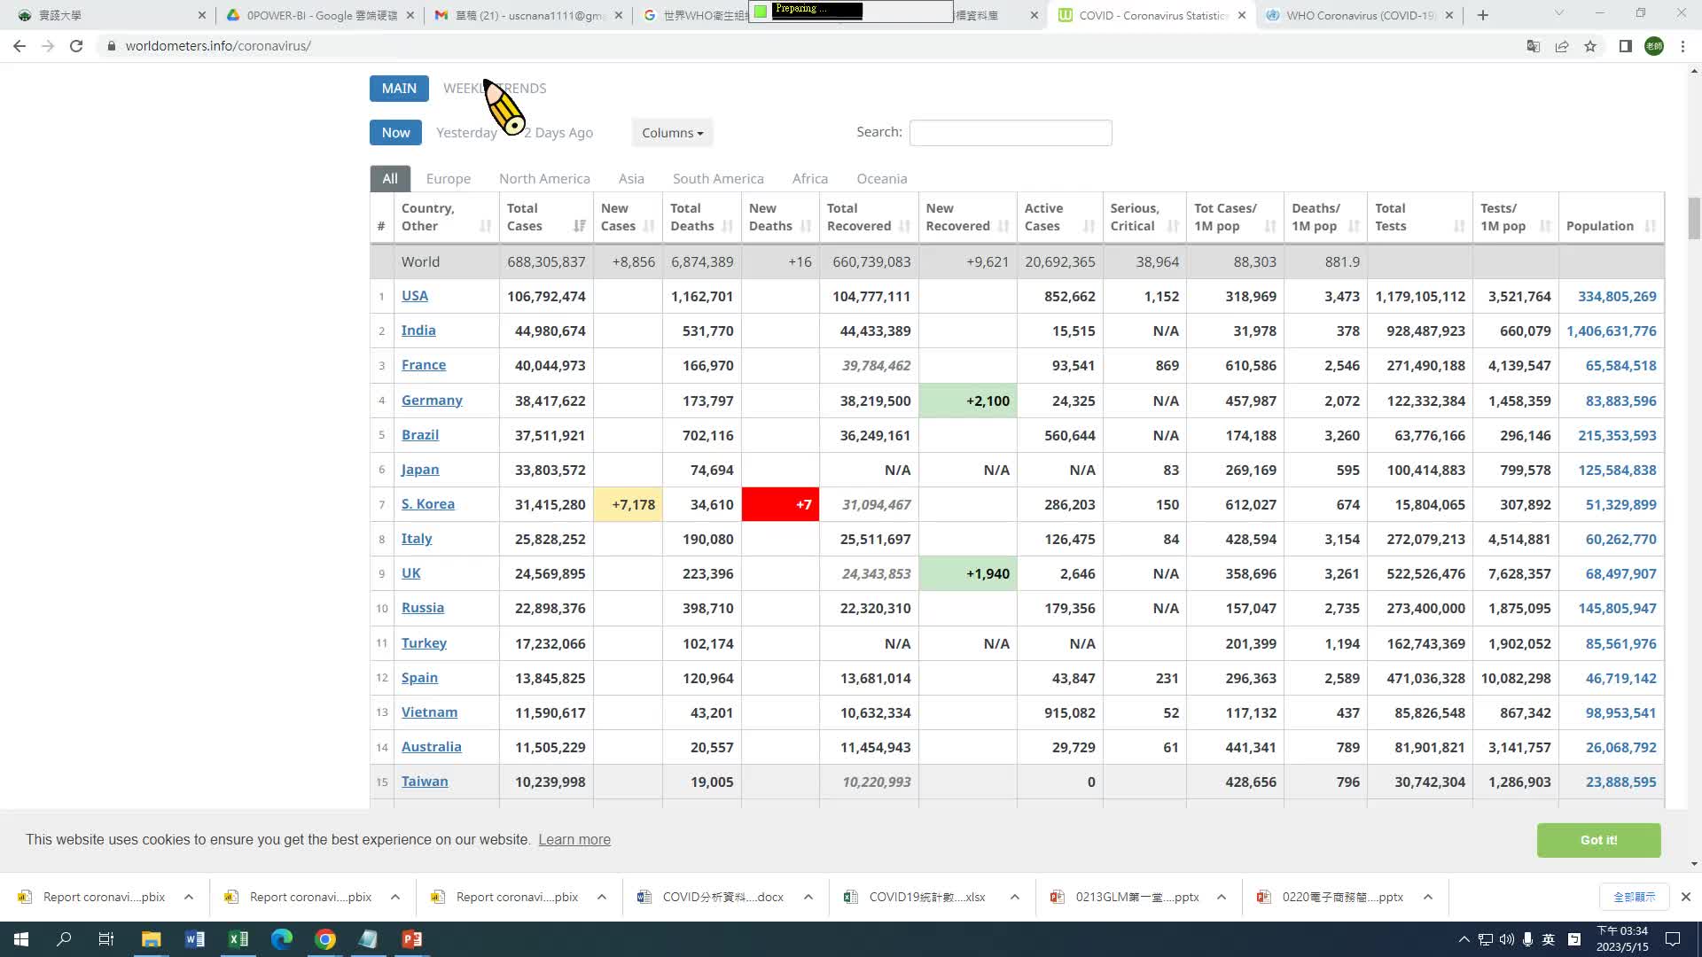Click the page vertical scrollbar thumb
The image size is (1702, 957).
point(1694,218)
